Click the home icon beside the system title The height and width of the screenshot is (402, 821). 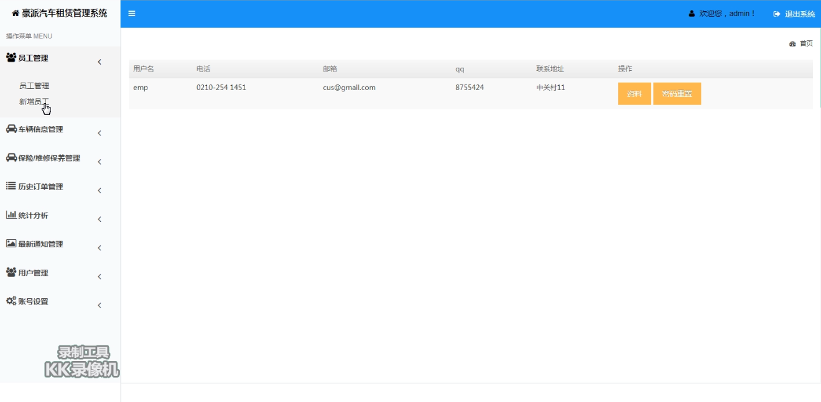(16, 13)
